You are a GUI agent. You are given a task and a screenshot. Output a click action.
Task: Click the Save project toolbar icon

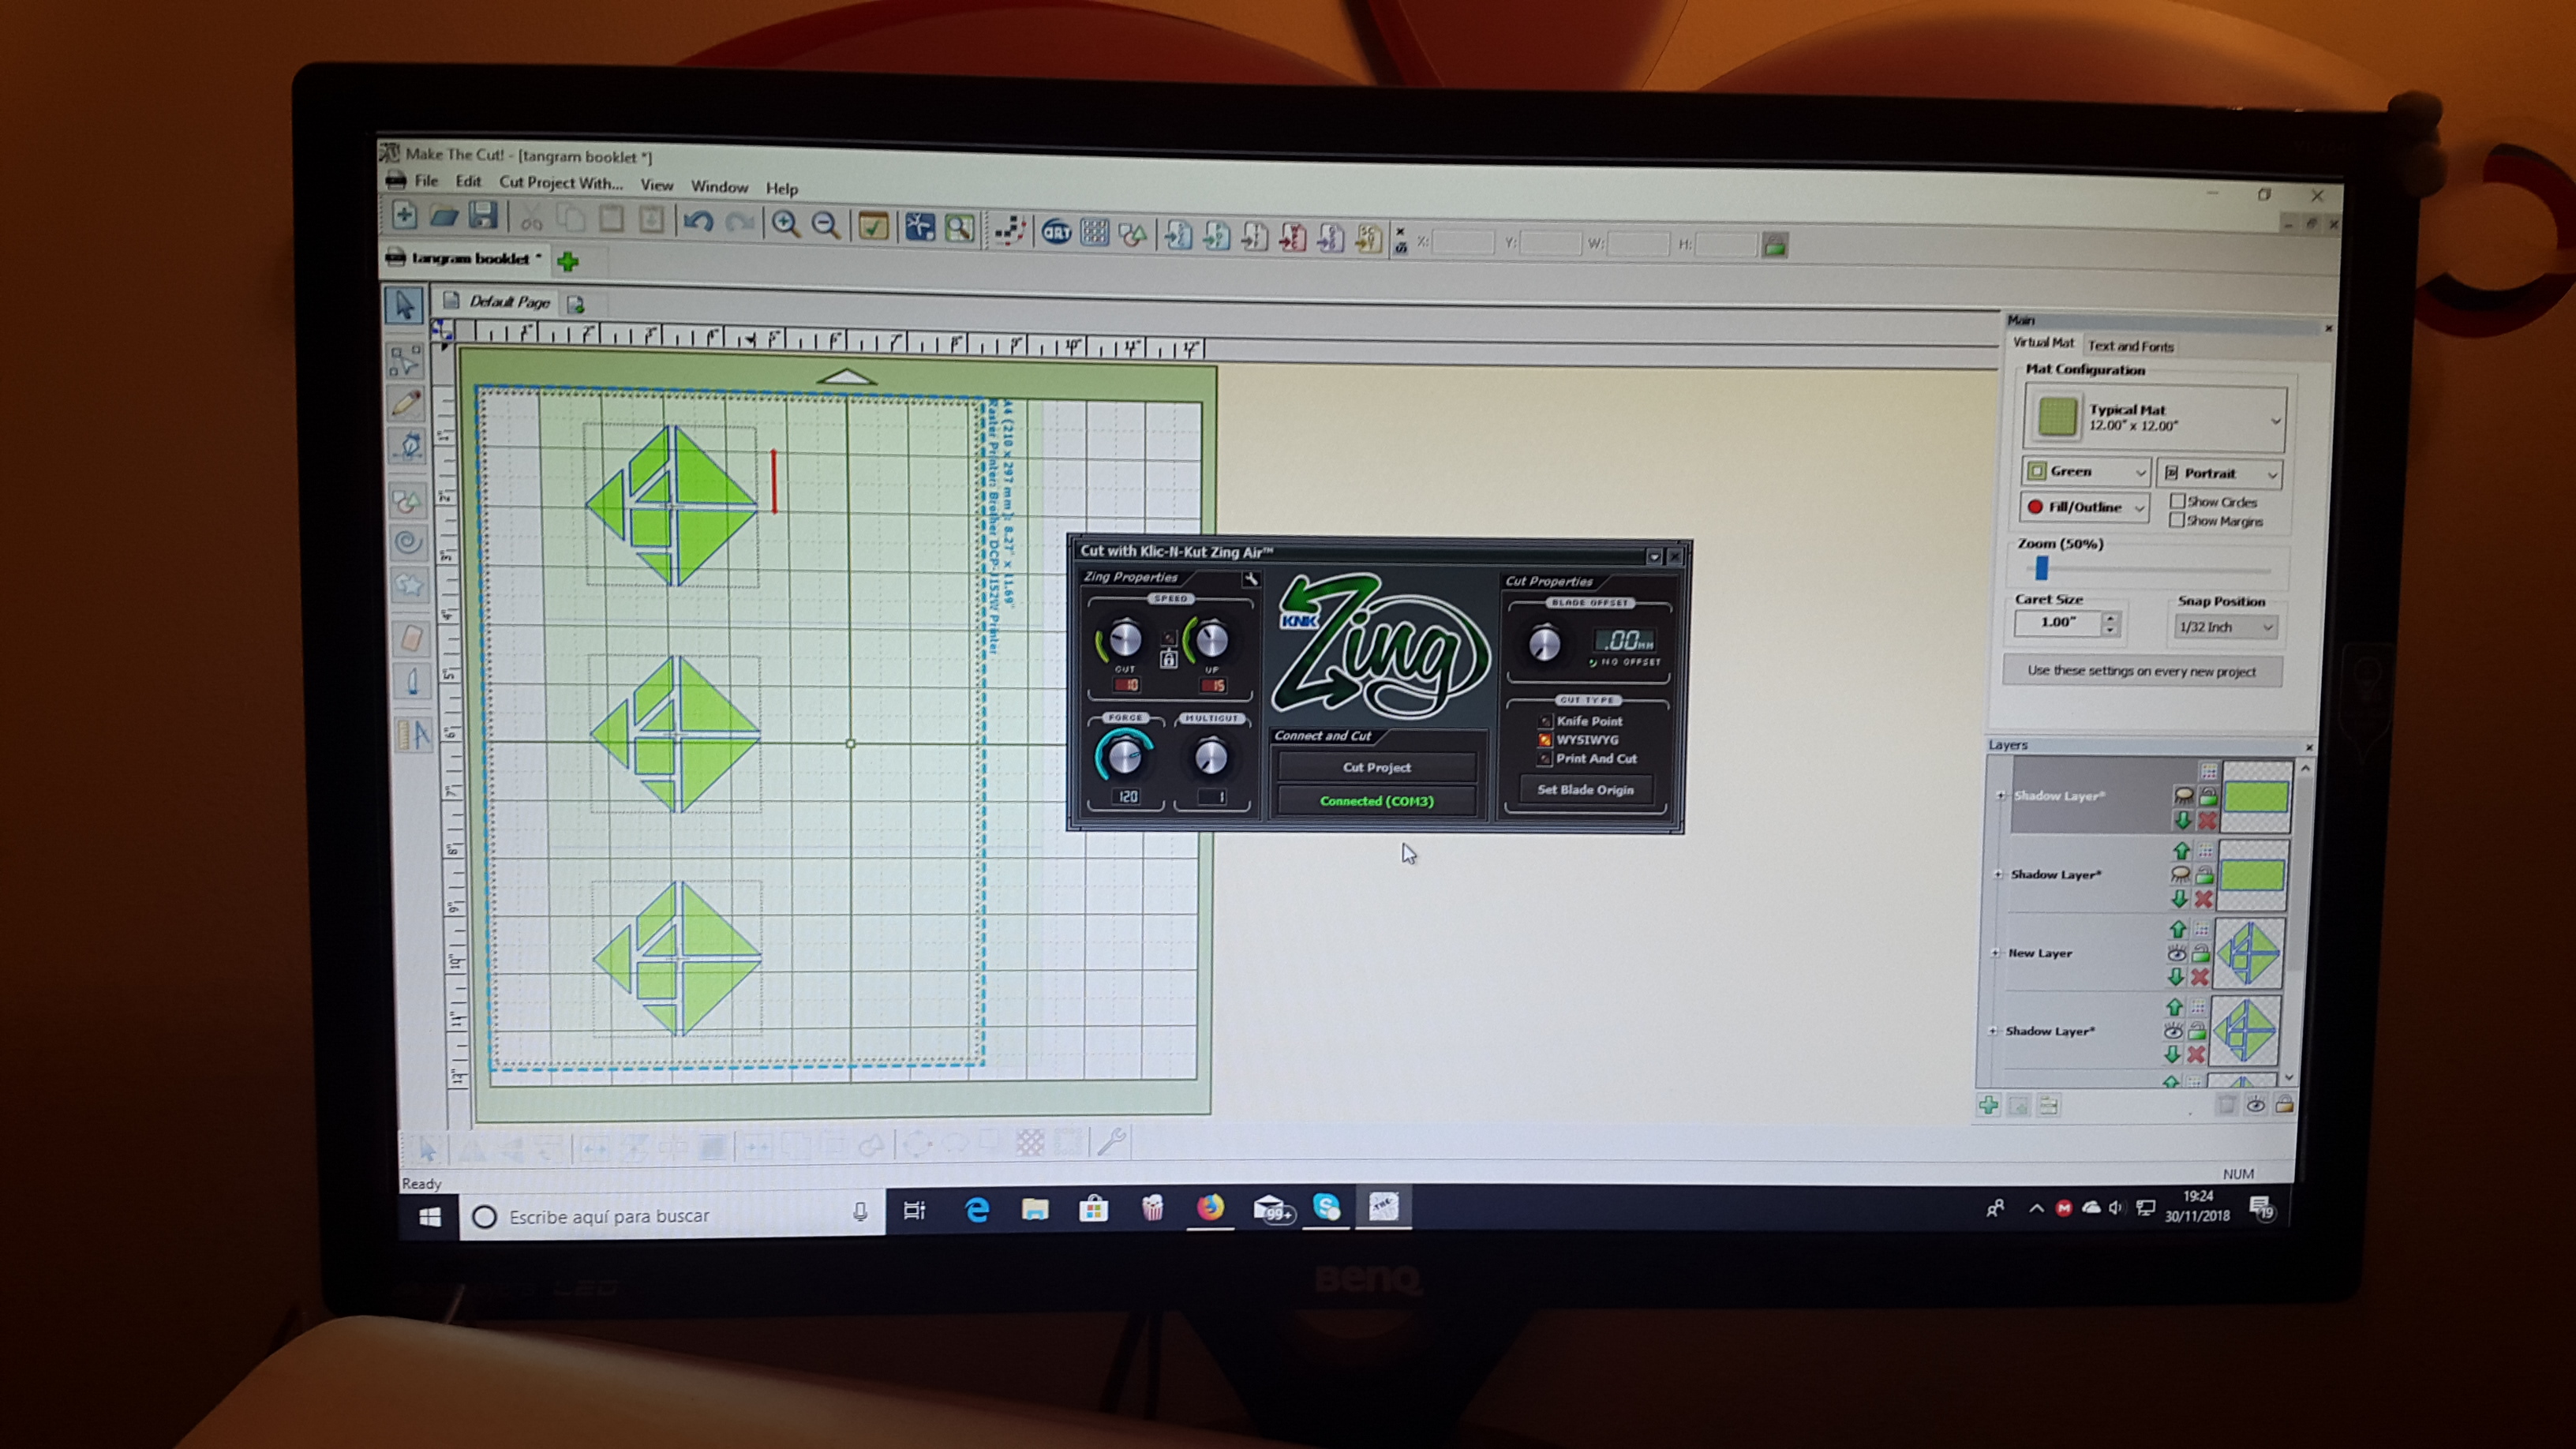pyautogui.click(x=483, y=215)
